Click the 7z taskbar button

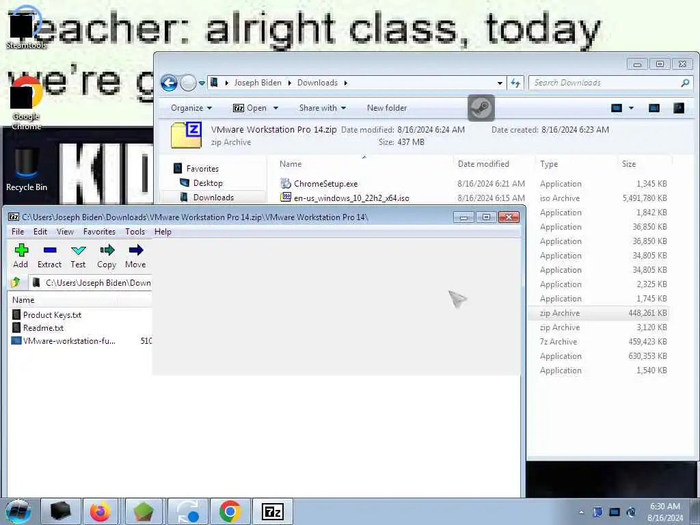[273, 511]
